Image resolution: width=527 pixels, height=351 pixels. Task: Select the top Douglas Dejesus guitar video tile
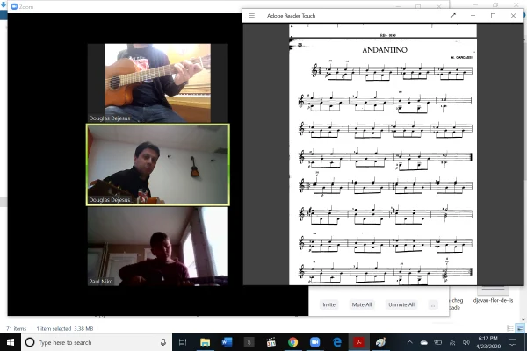click(157, 83)
